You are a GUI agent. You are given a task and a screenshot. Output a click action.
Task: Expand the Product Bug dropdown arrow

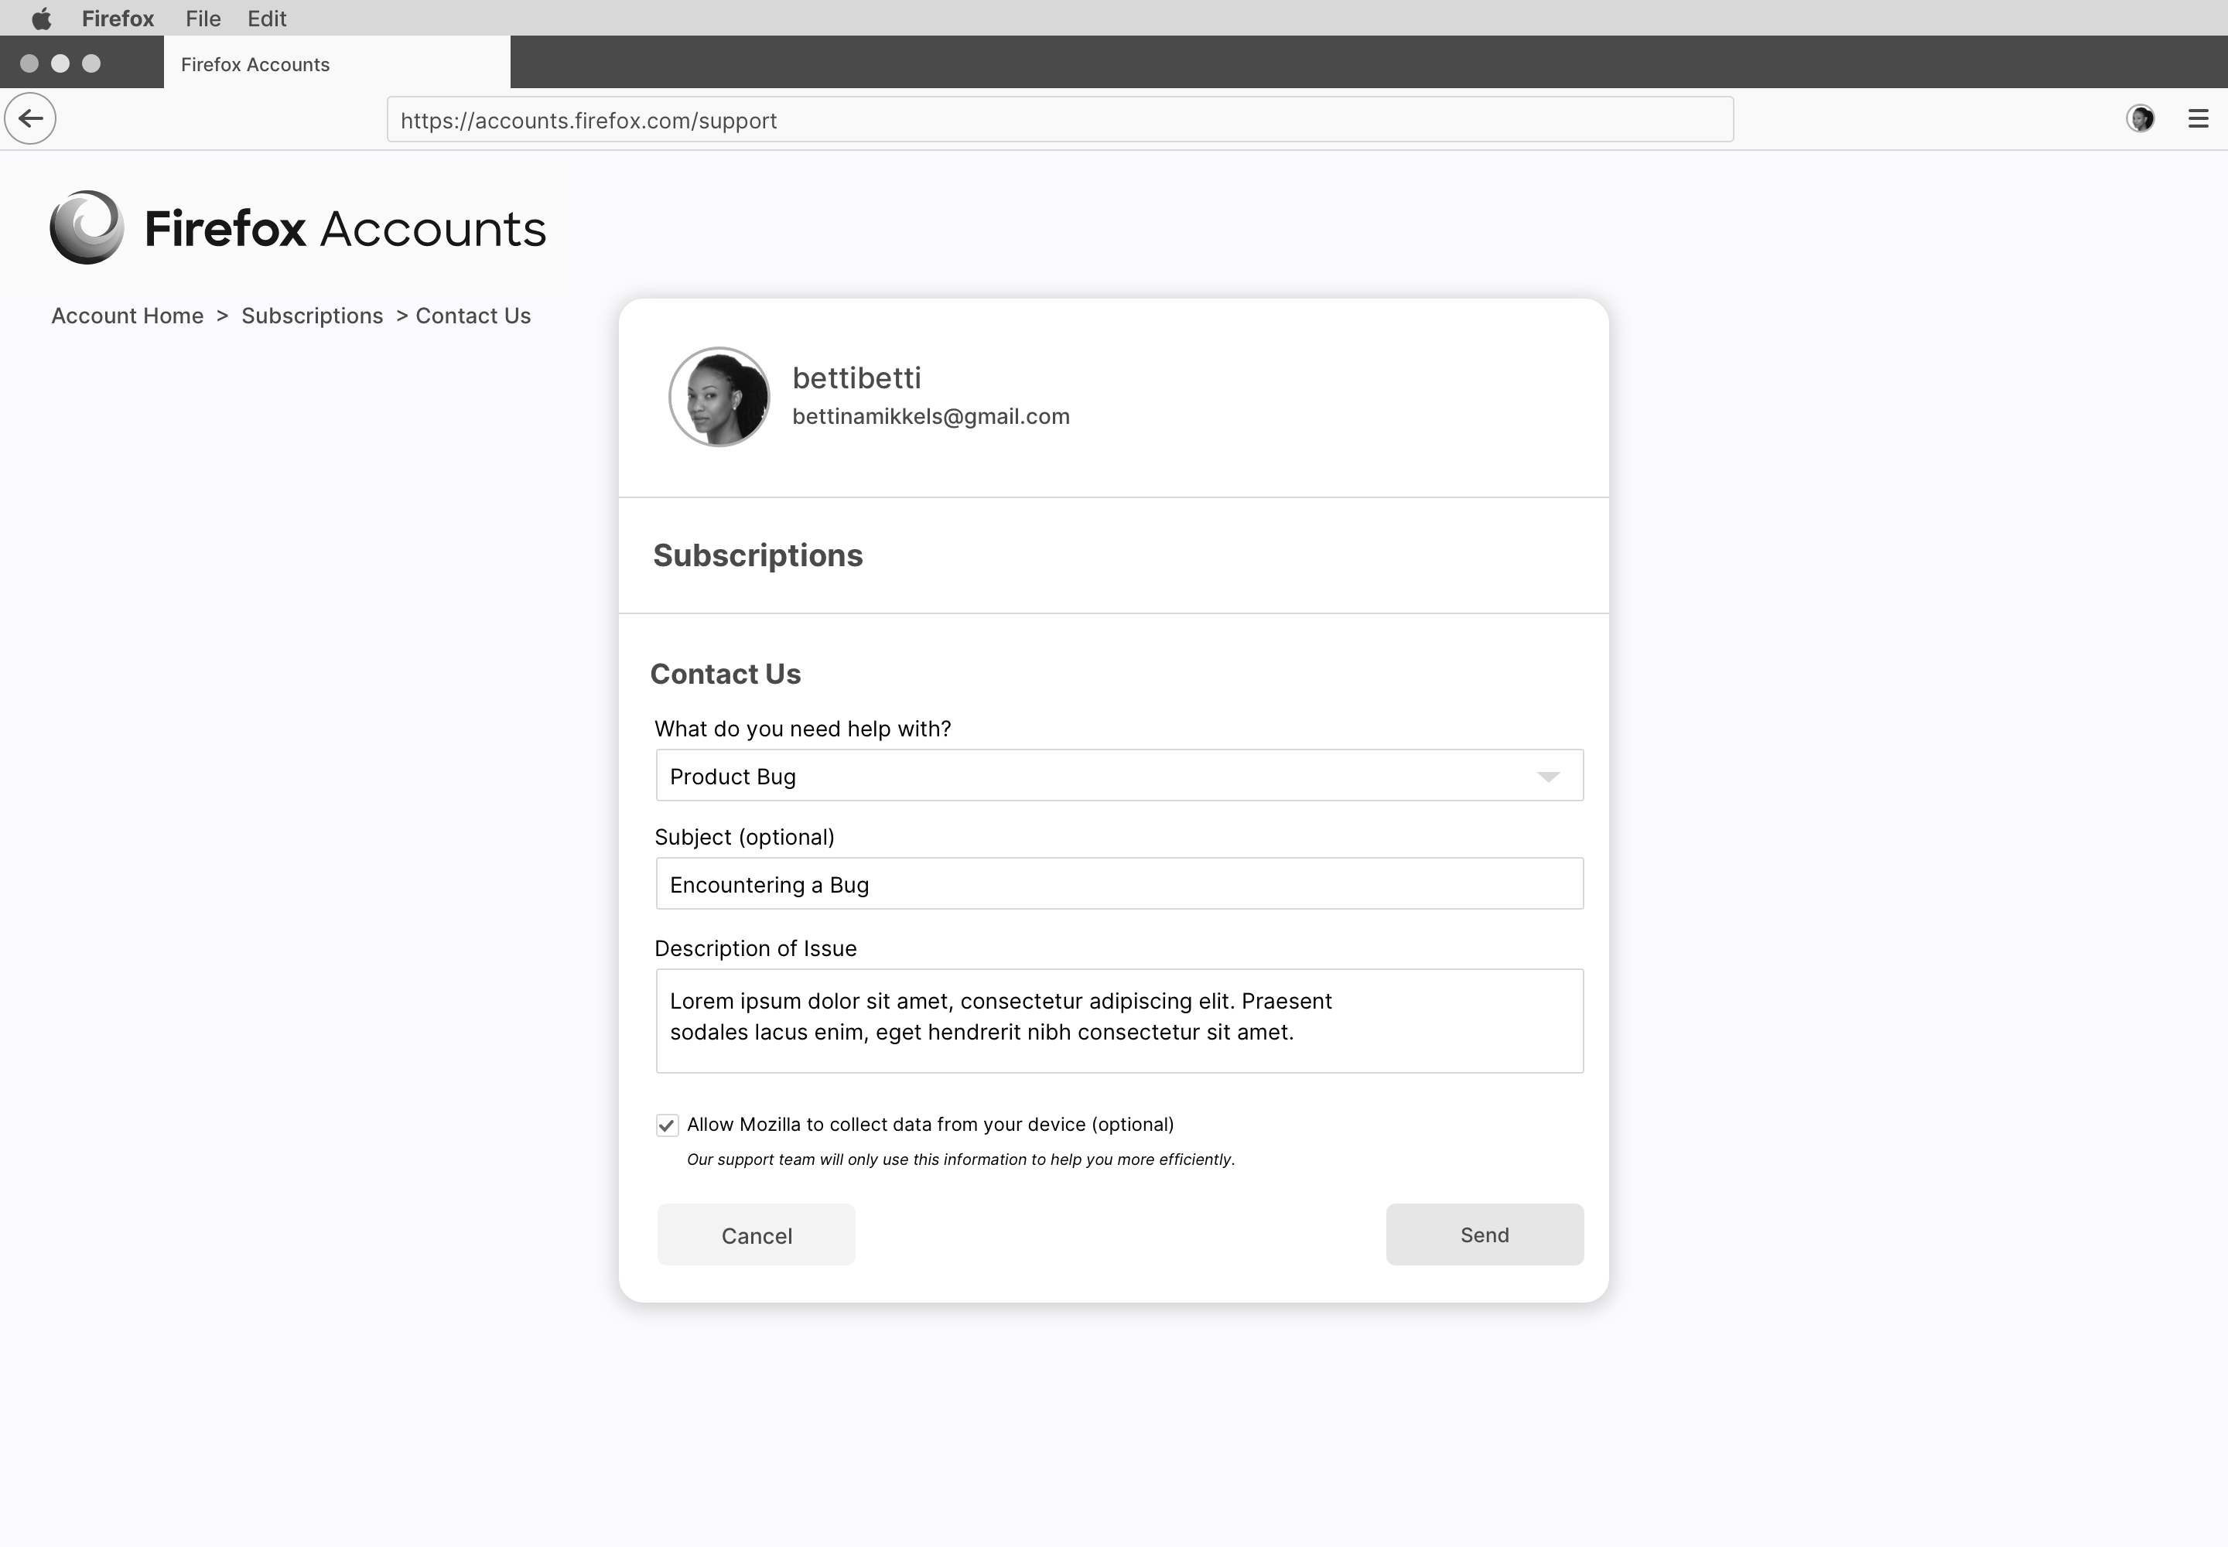click(x=1547, y=777)
